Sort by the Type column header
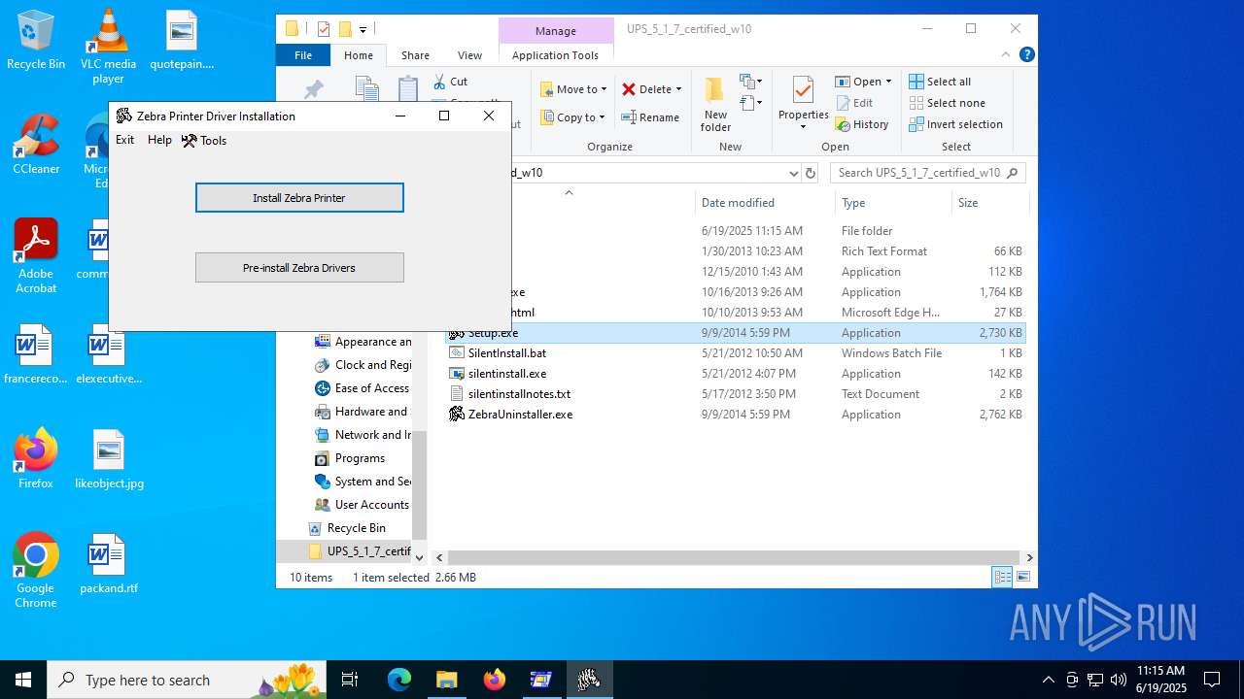This screenshot has height=699, width=1244. (x=893, y=203)
